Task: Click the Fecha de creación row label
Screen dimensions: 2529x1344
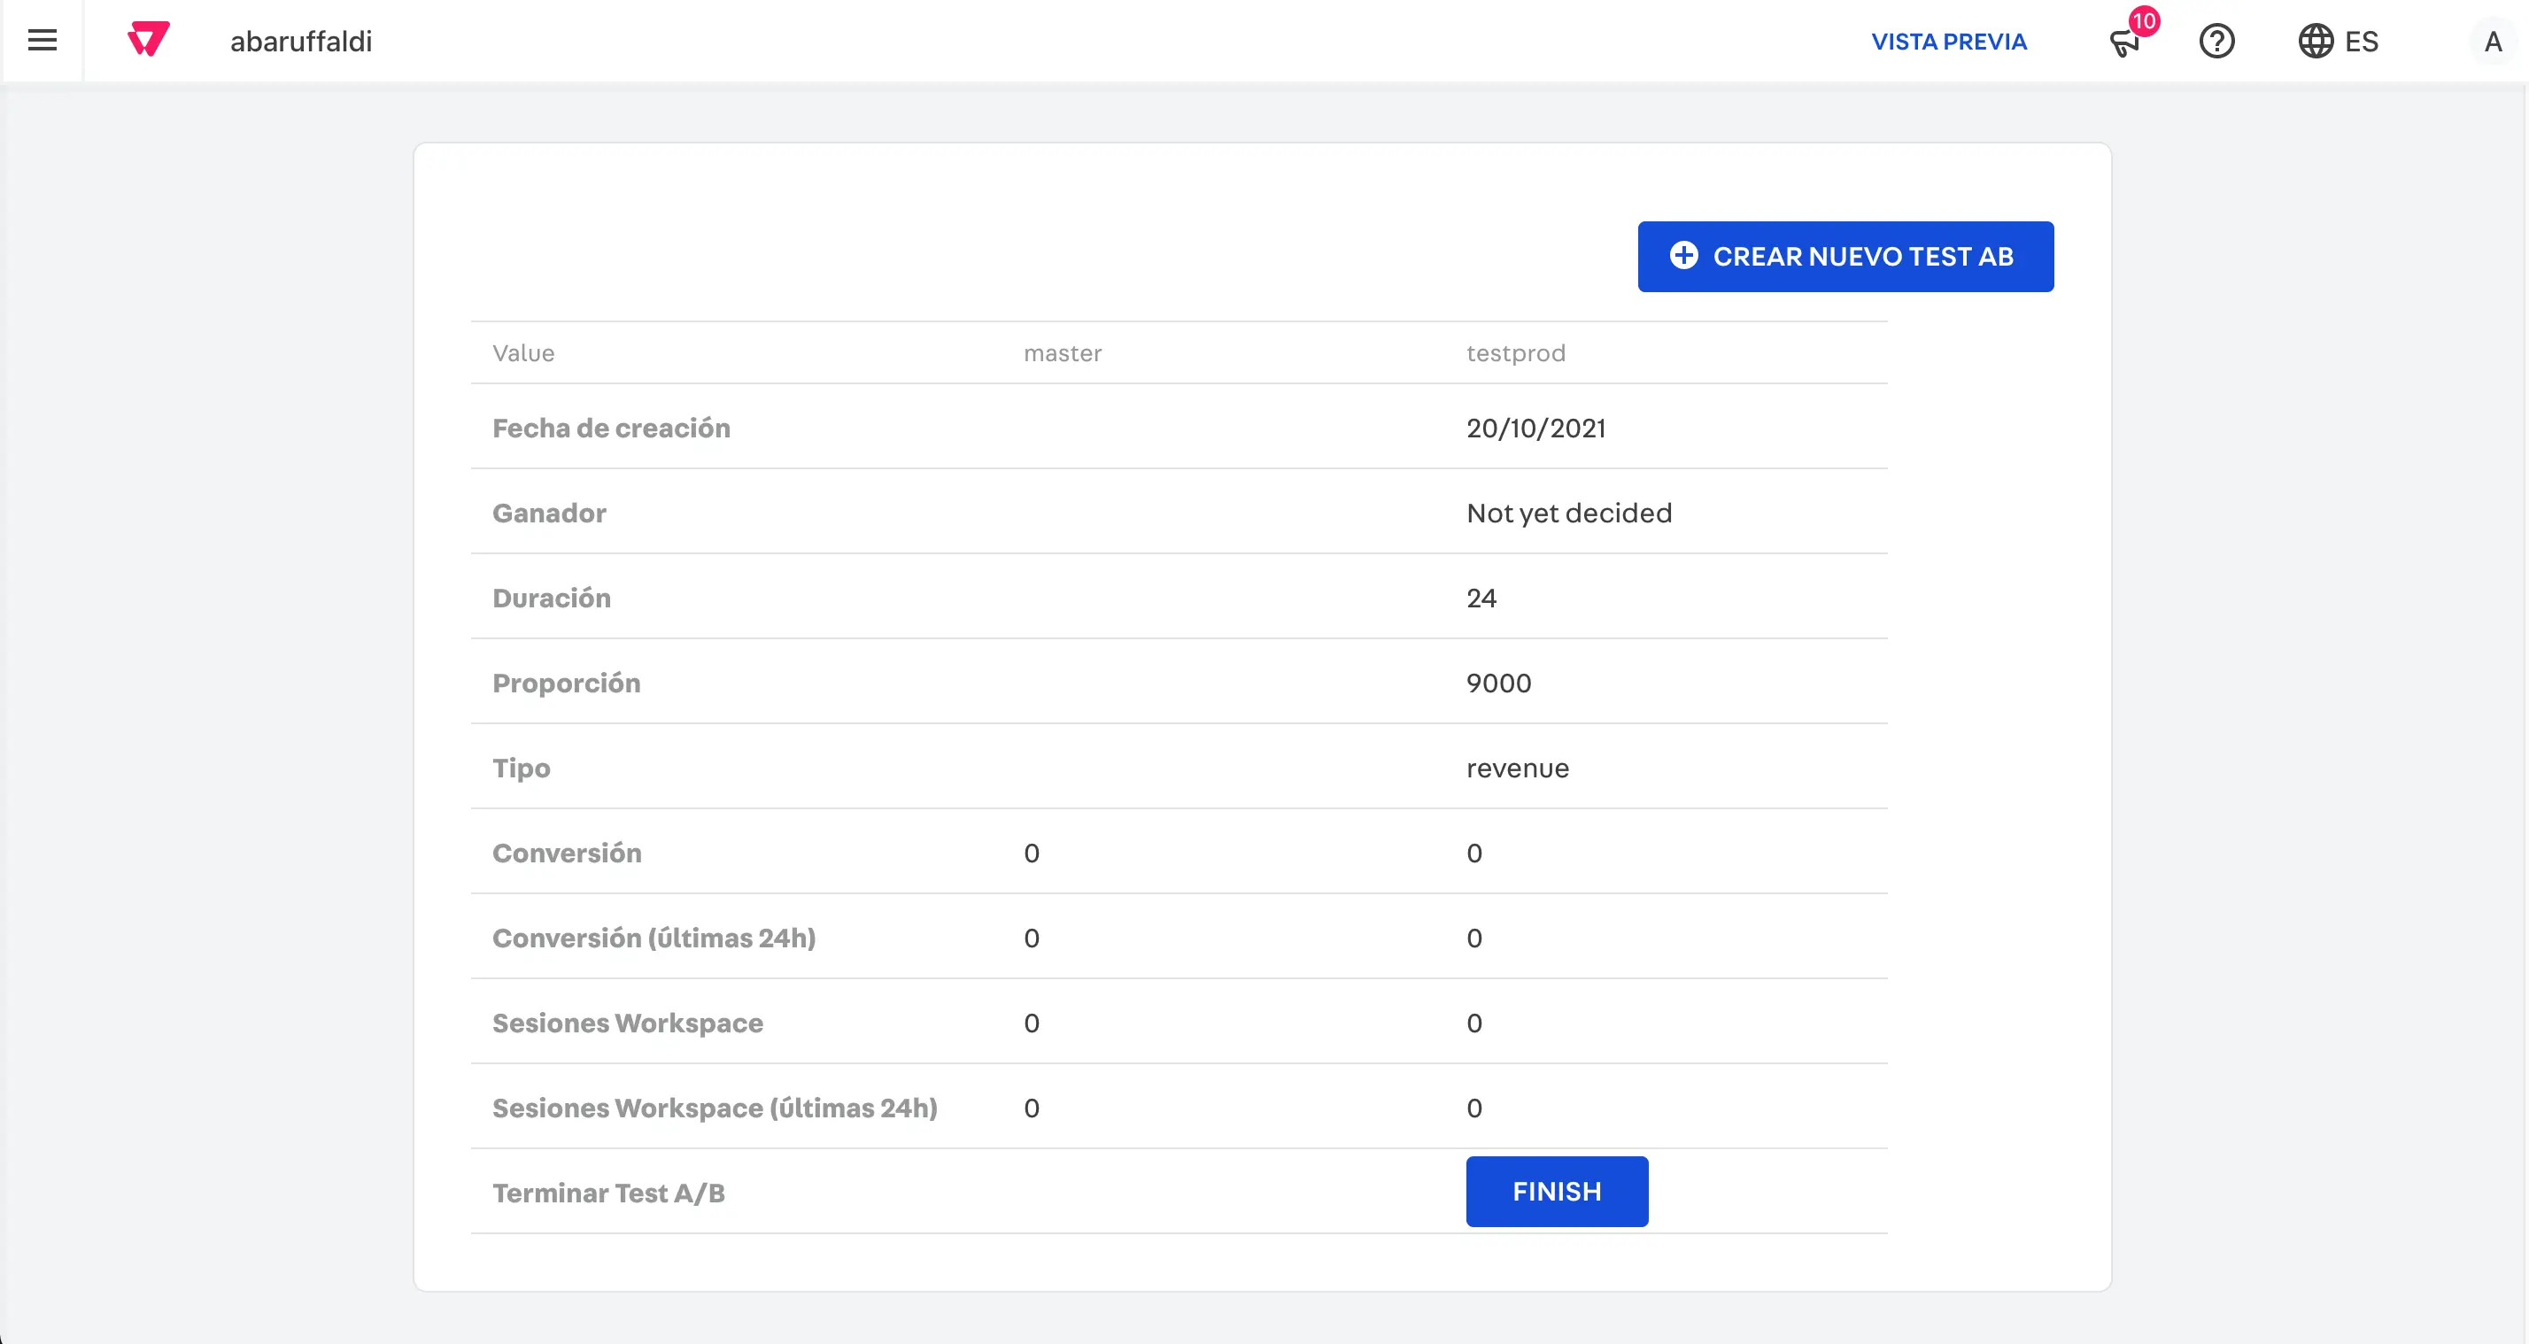Action: [x=611, y=428]
